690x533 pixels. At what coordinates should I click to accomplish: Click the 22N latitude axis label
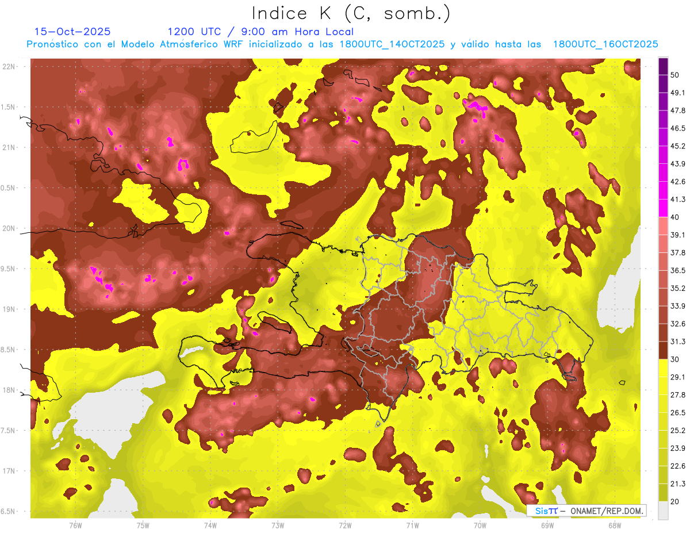point(10,66)
